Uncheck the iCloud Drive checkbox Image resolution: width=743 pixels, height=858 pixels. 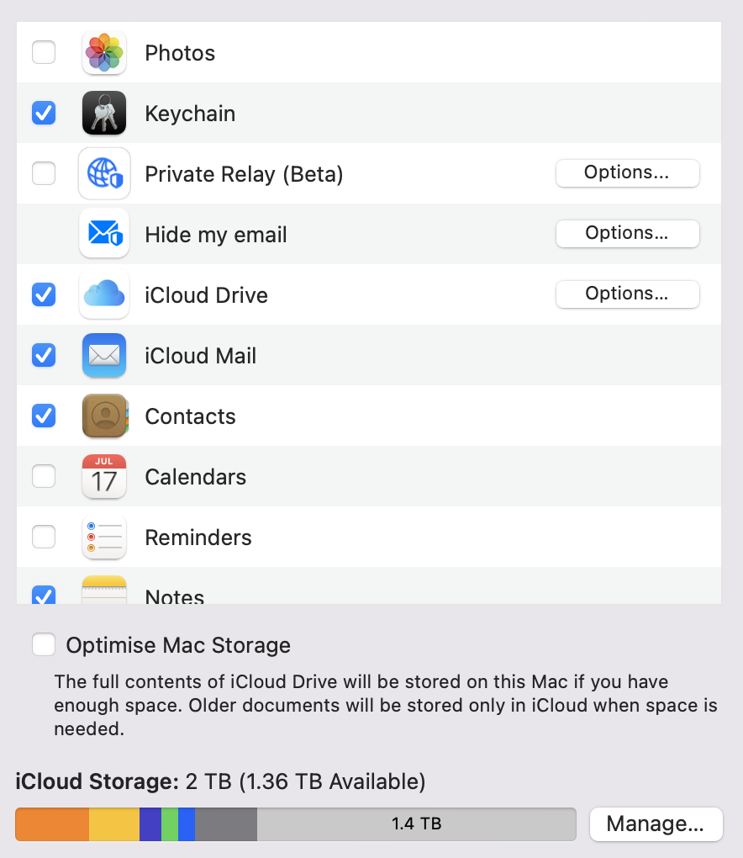coord(44,294)
